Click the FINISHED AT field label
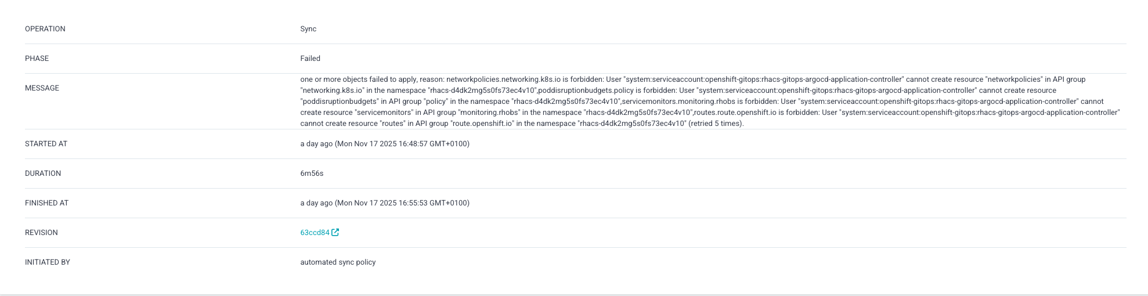 click(46, 203)
